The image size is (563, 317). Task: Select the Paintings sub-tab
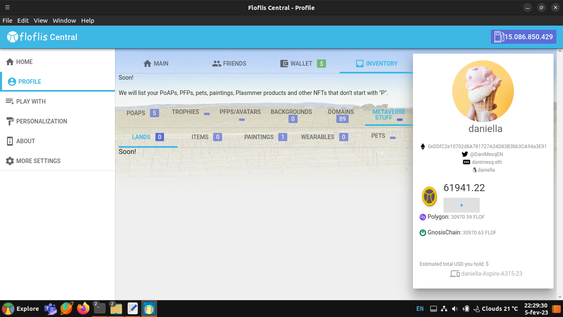pos(265,137)
